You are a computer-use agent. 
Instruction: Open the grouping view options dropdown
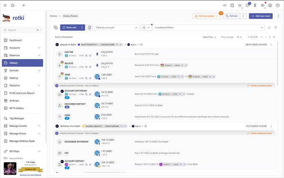[146, 27]
